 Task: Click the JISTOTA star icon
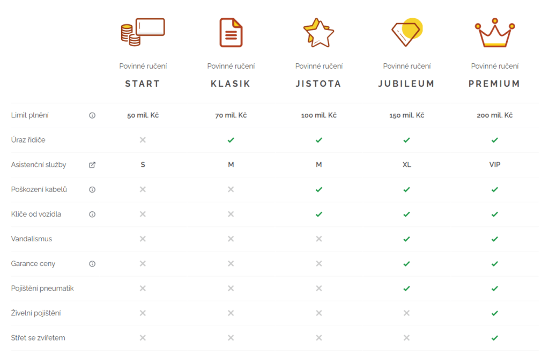[x=318, y=32]
